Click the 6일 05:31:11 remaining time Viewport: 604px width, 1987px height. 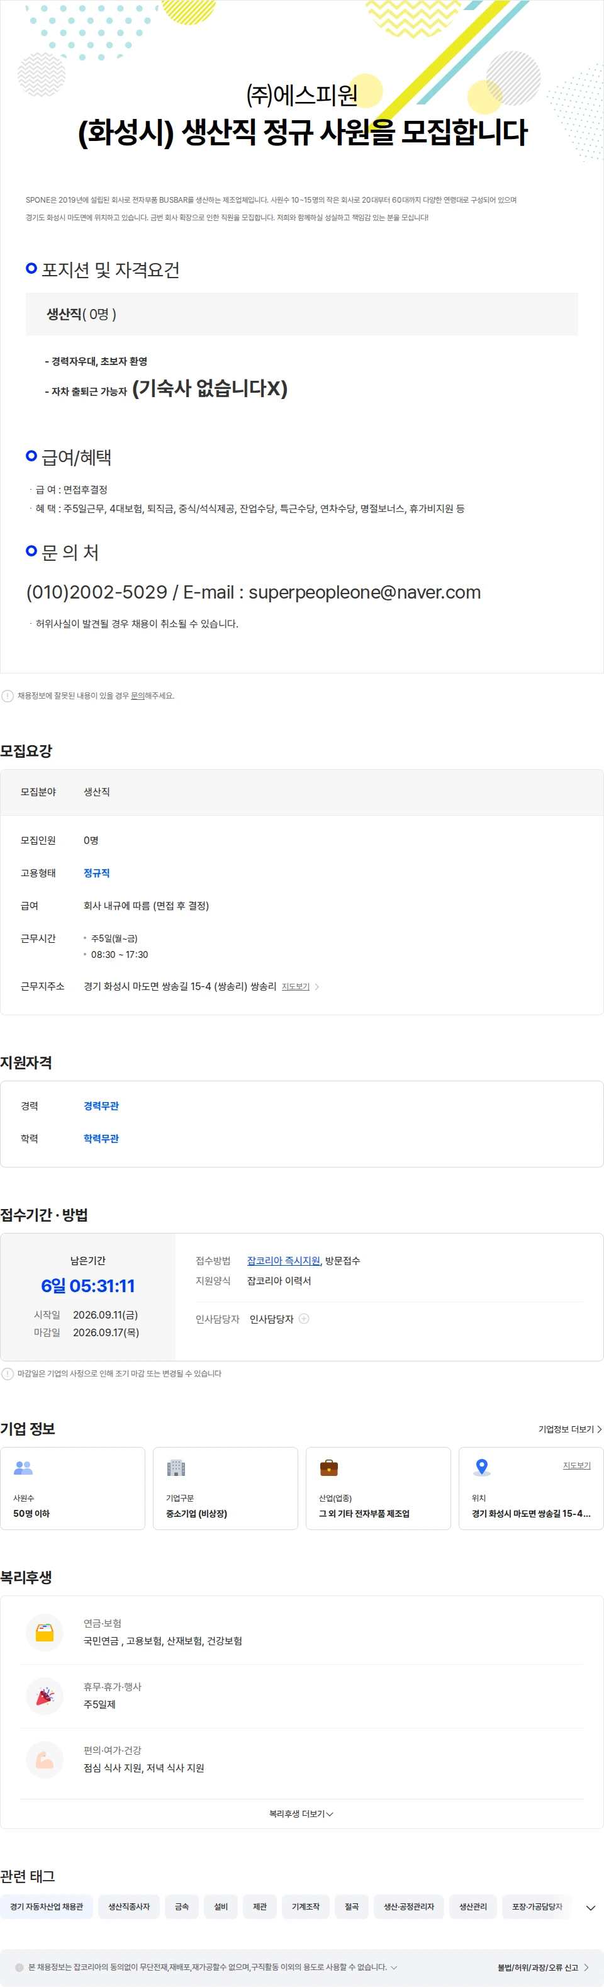tap(88, 1285)
